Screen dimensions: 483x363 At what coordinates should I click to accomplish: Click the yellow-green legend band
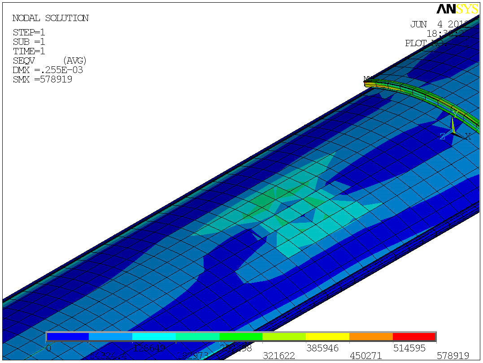point(284,337)
